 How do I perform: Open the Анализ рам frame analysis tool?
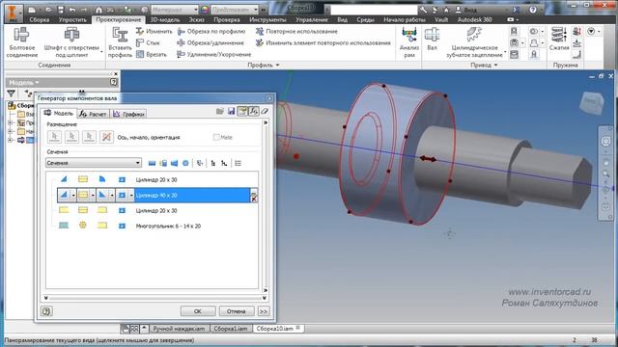point(409,42)
